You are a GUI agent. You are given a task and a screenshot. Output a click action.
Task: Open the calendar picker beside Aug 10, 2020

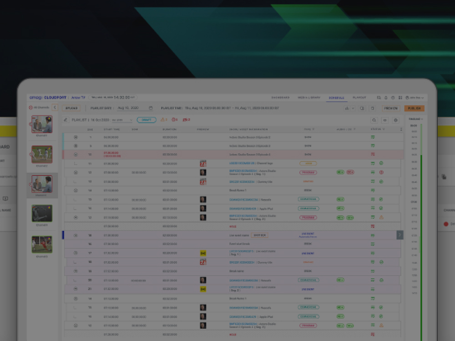click(x=151, y=108)
